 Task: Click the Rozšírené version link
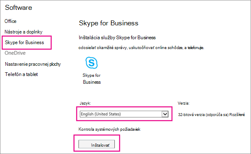click(x=237, y=115)
